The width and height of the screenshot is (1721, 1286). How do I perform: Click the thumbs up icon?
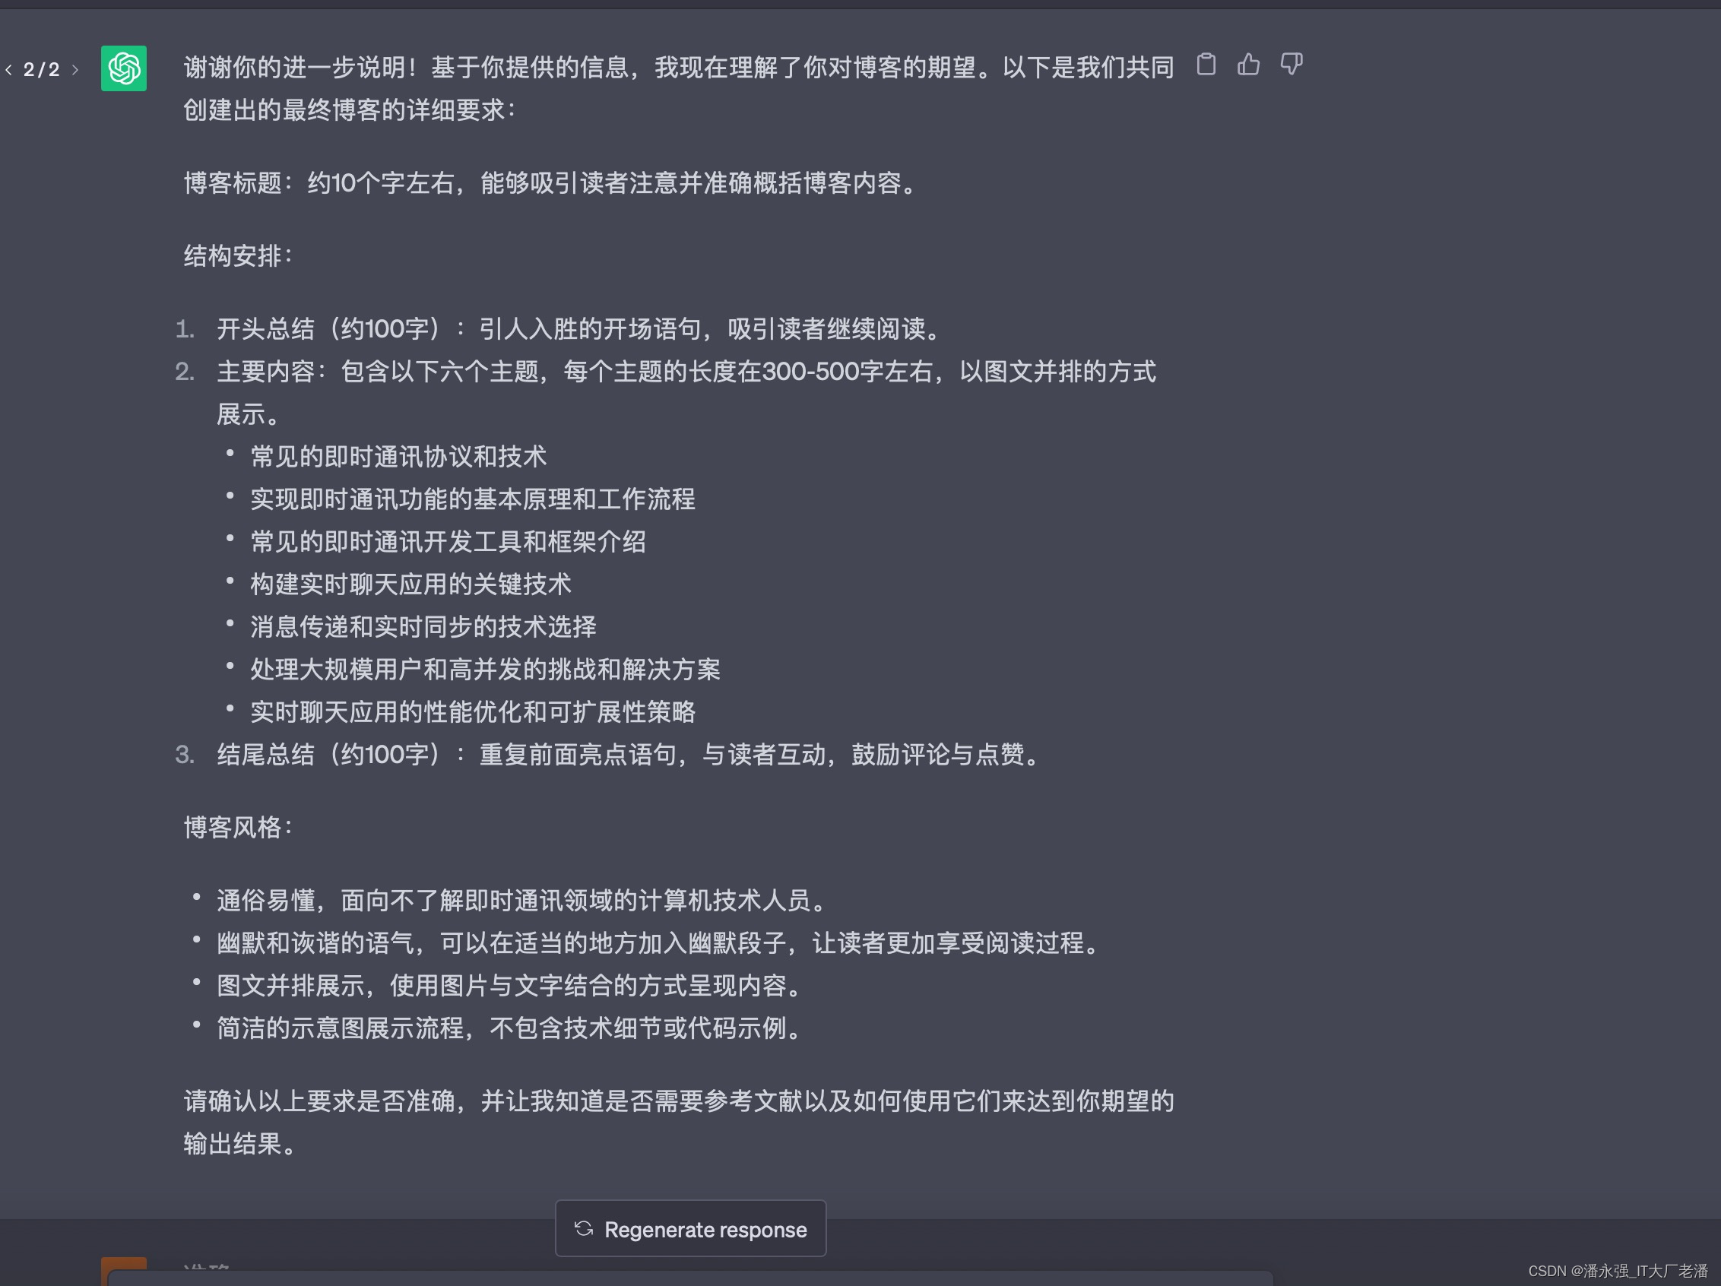pos(1249,65)
